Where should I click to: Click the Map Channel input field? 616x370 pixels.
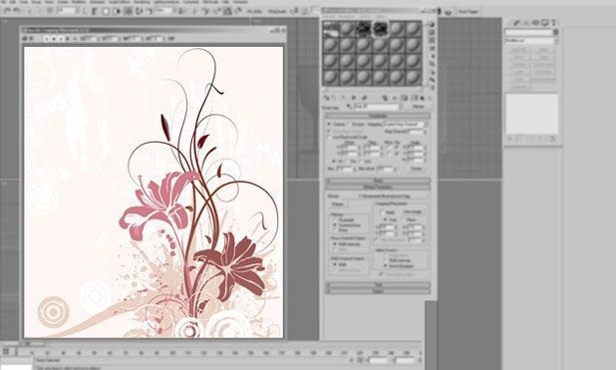click(416, 132)
